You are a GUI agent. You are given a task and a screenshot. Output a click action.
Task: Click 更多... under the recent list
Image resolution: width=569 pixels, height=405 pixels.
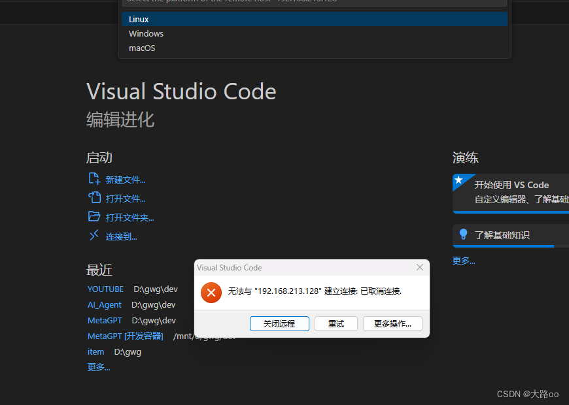99,367
